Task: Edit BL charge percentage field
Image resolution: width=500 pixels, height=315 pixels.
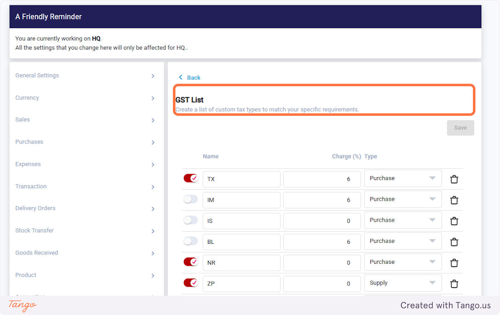Action: [x=322, y=242]
